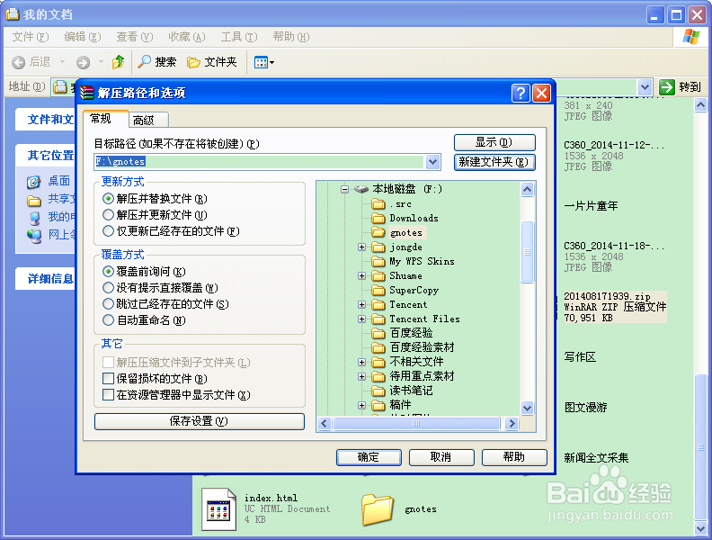Select the 本地磁盘 (F:) drive icon
Image resolution: width=712 pixels, height=540 pixels.
361,189
